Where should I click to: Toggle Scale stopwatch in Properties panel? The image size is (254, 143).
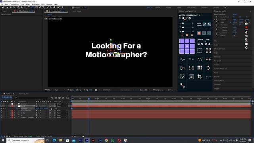217,22
